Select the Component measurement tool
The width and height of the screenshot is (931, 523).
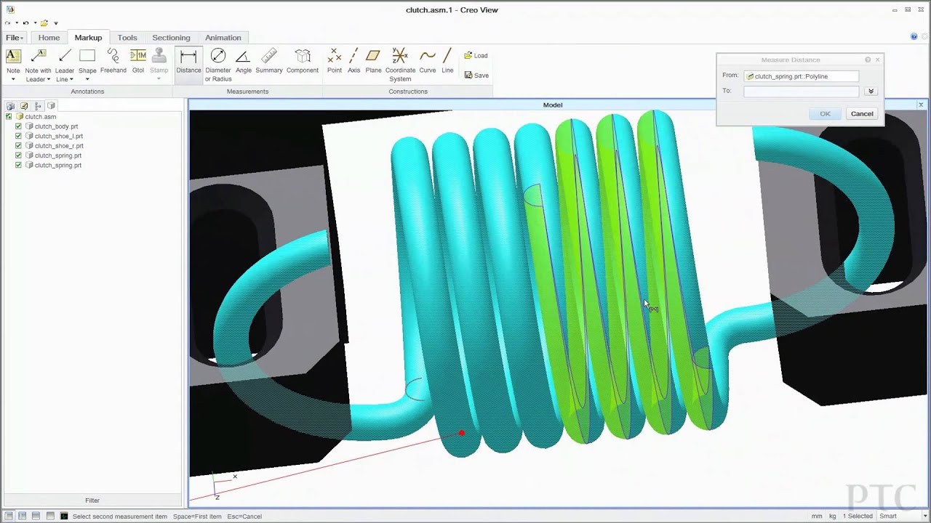303,61
